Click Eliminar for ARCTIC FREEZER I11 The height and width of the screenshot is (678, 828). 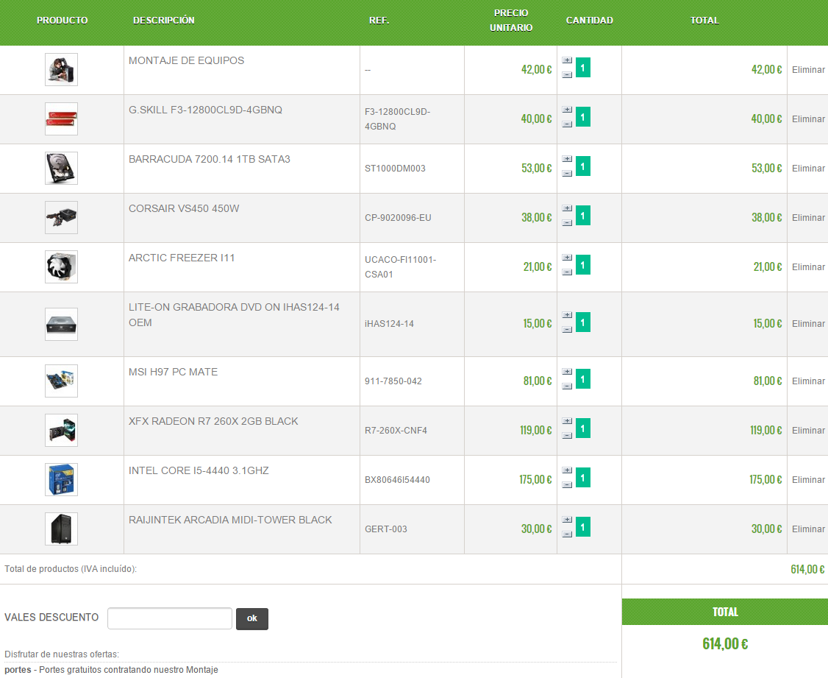(x=808, y=267)
